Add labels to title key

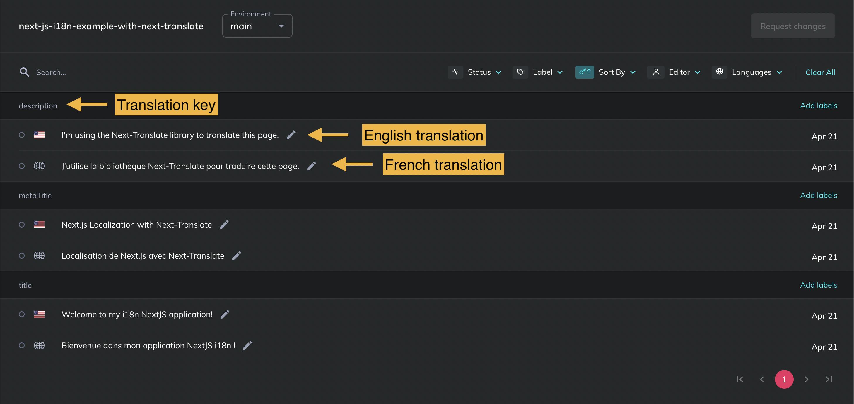point(819,285)
